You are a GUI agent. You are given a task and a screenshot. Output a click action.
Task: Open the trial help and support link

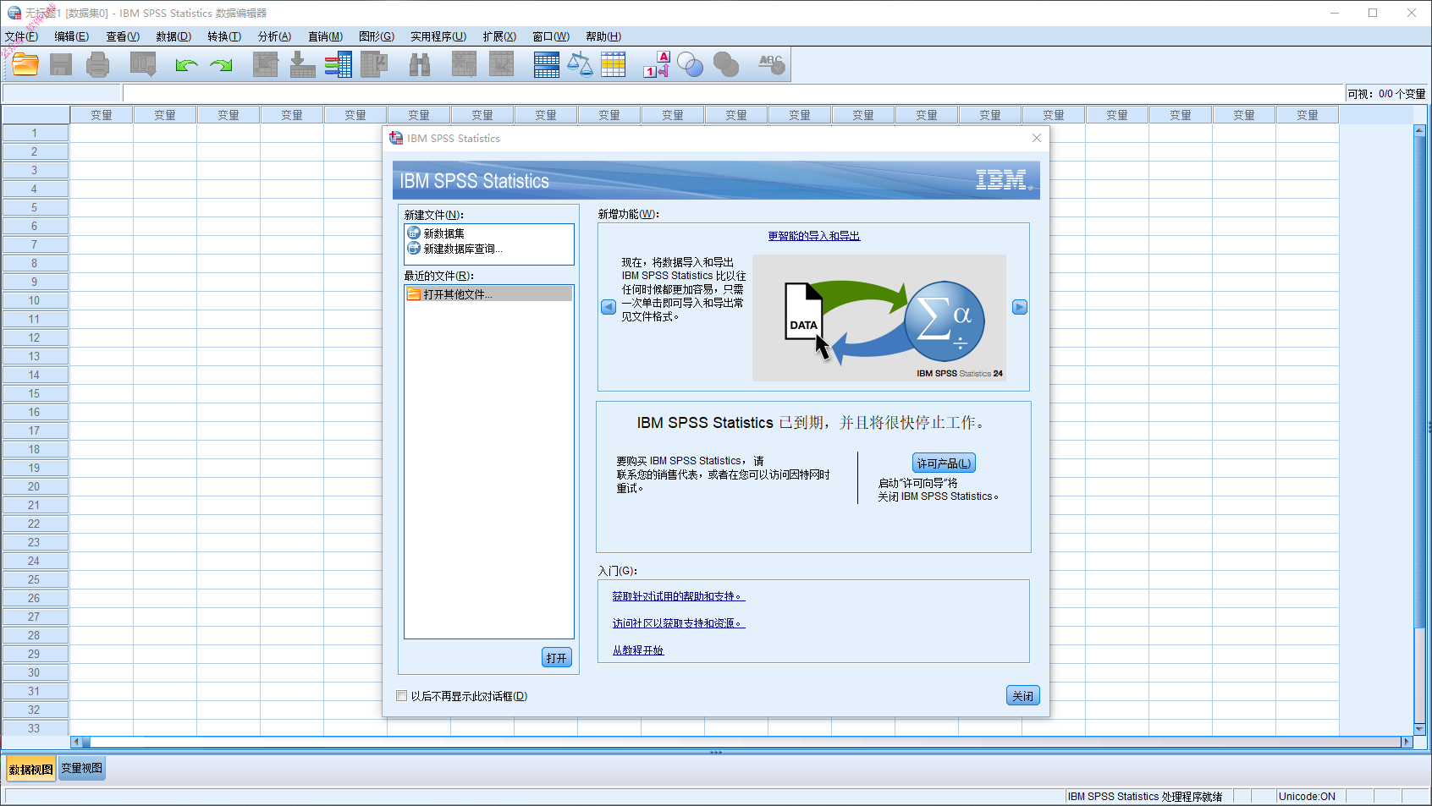click(x=679, y=596)
